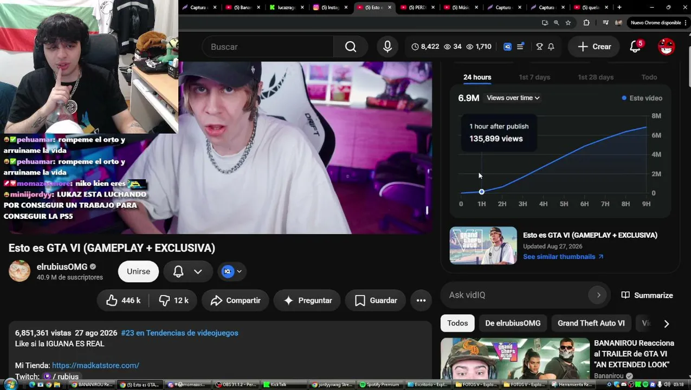Open See similar thumbnails link
The width and height of the screenshot is (691, 390).
[x=563, y=257]
